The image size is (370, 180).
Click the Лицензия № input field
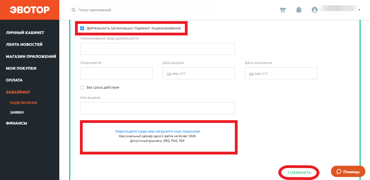[116, 73]
